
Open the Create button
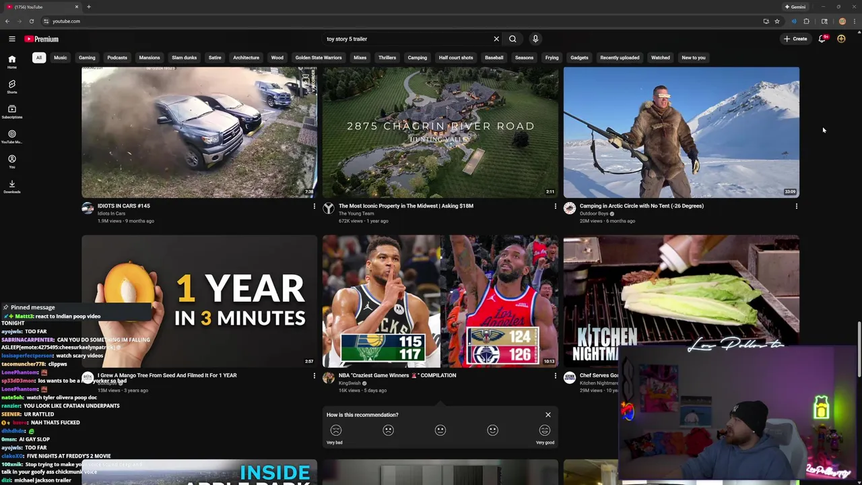pyautogui.click(x=795, y=39)
